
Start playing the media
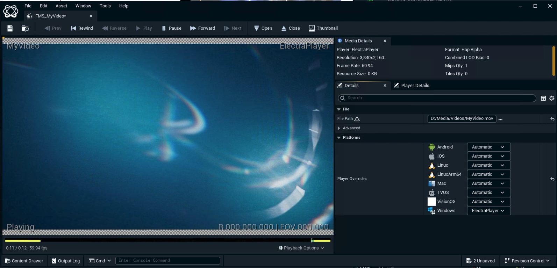[144, 28]
